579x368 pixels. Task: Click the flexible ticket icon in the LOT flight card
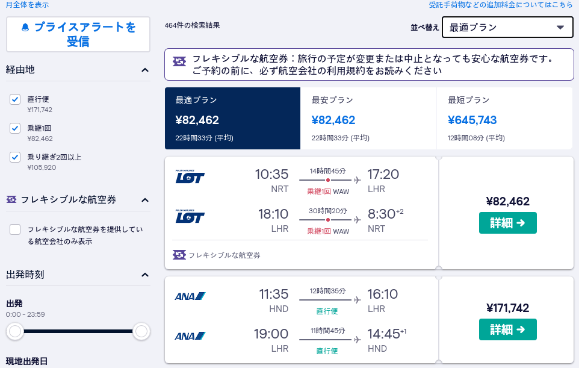tap(179, 255)
